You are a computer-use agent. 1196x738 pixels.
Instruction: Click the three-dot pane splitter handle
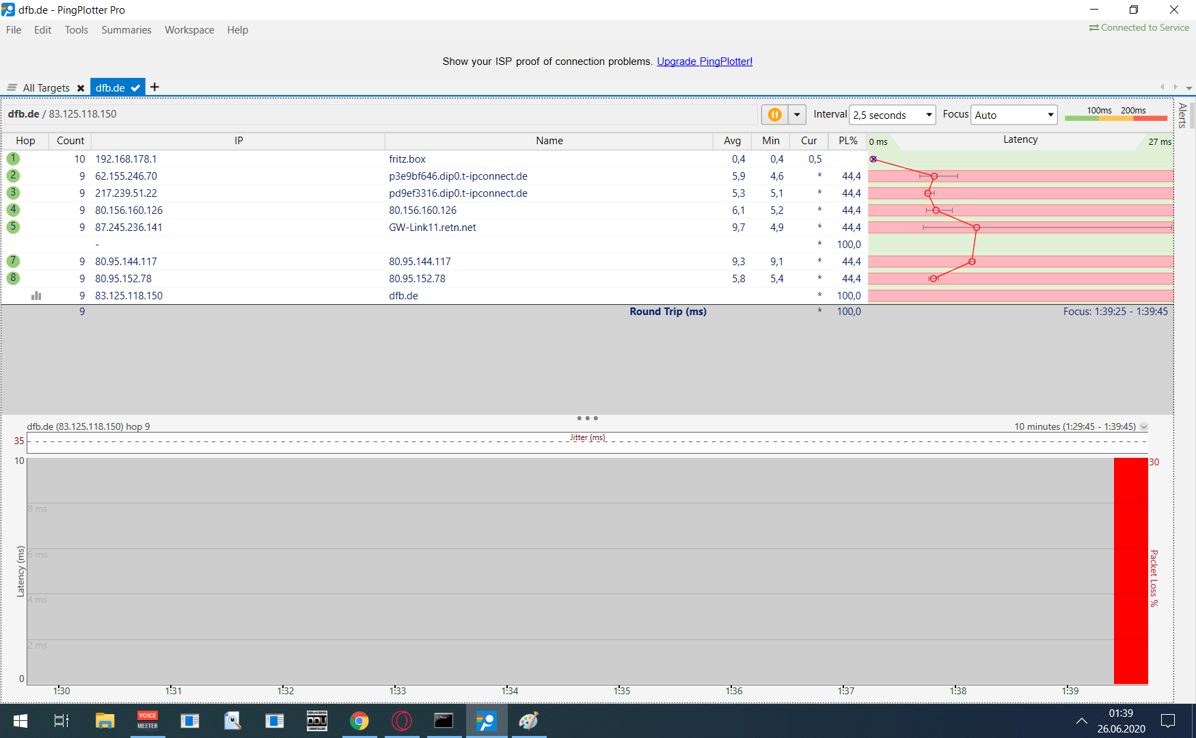587,418
